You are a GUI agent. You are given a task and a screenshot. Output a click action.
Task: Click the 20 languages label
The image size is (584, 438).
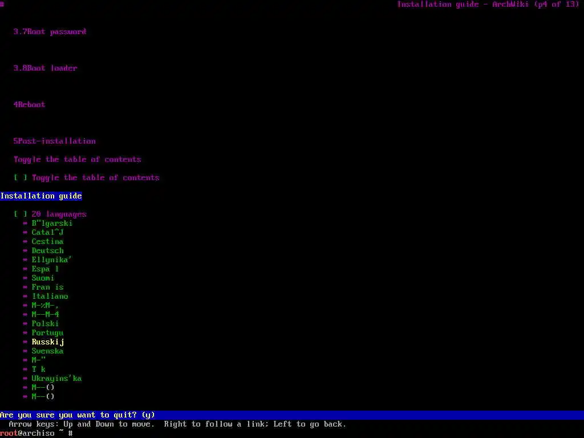pos(59,214)
